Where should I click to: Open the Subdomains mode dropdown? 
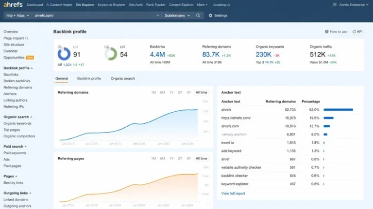tap(177, 15)
